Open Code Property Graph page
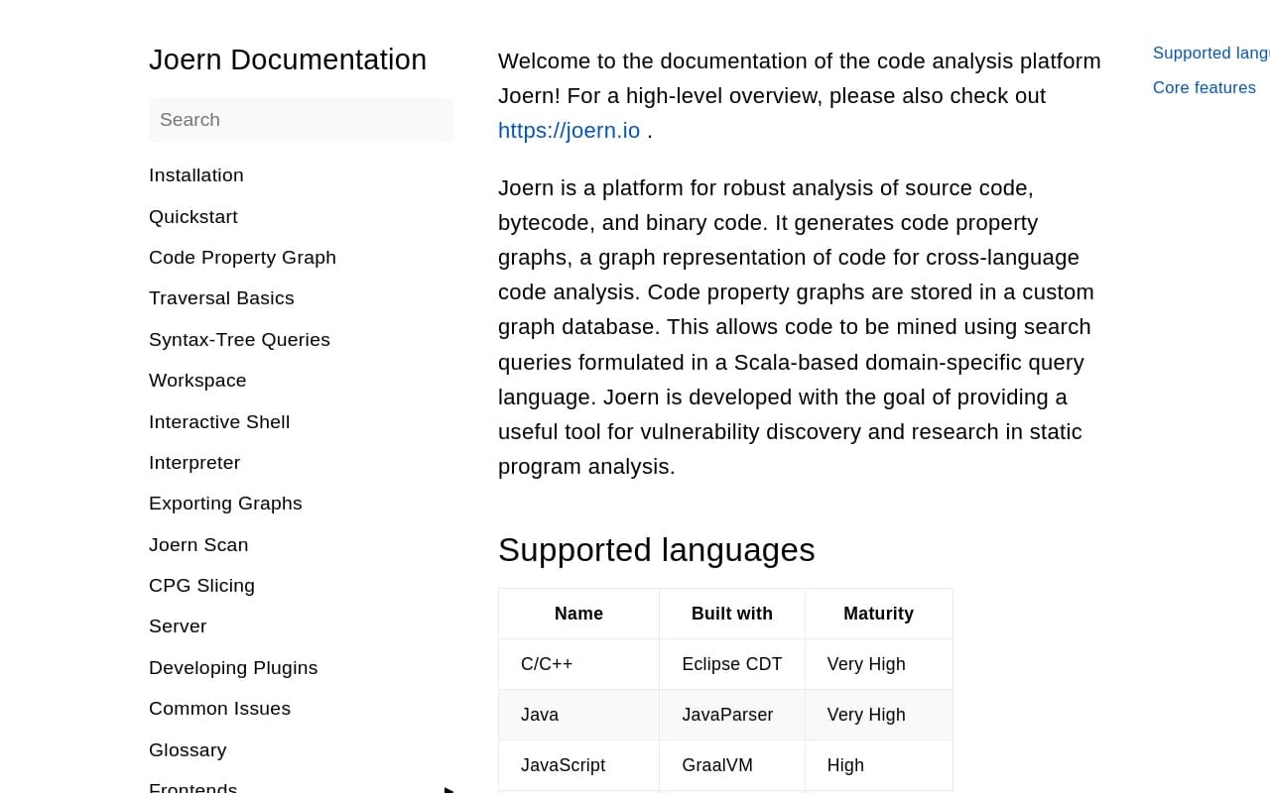 click(242, 258)
